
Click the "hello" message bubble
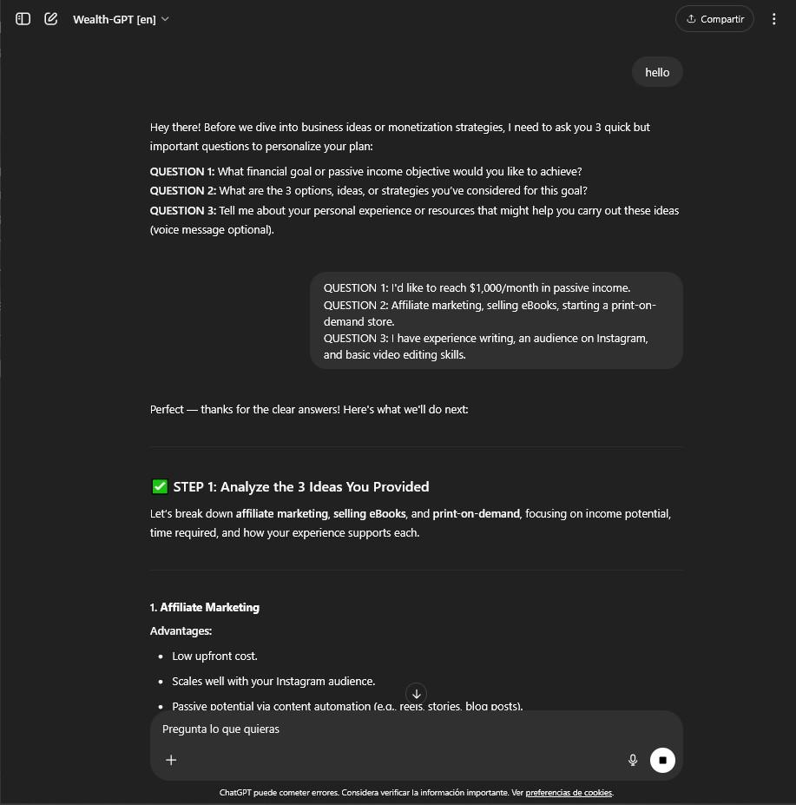(x=657, y=72)
